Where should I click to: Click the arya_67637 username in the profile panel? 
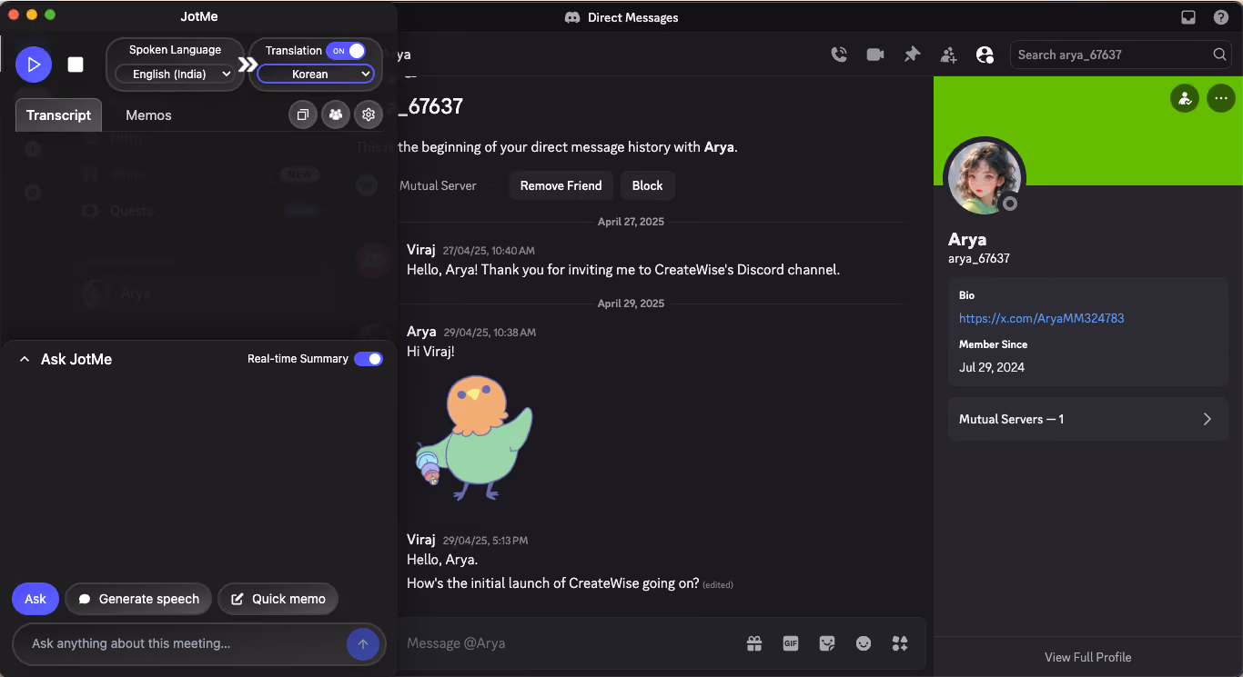coord(979,259)
